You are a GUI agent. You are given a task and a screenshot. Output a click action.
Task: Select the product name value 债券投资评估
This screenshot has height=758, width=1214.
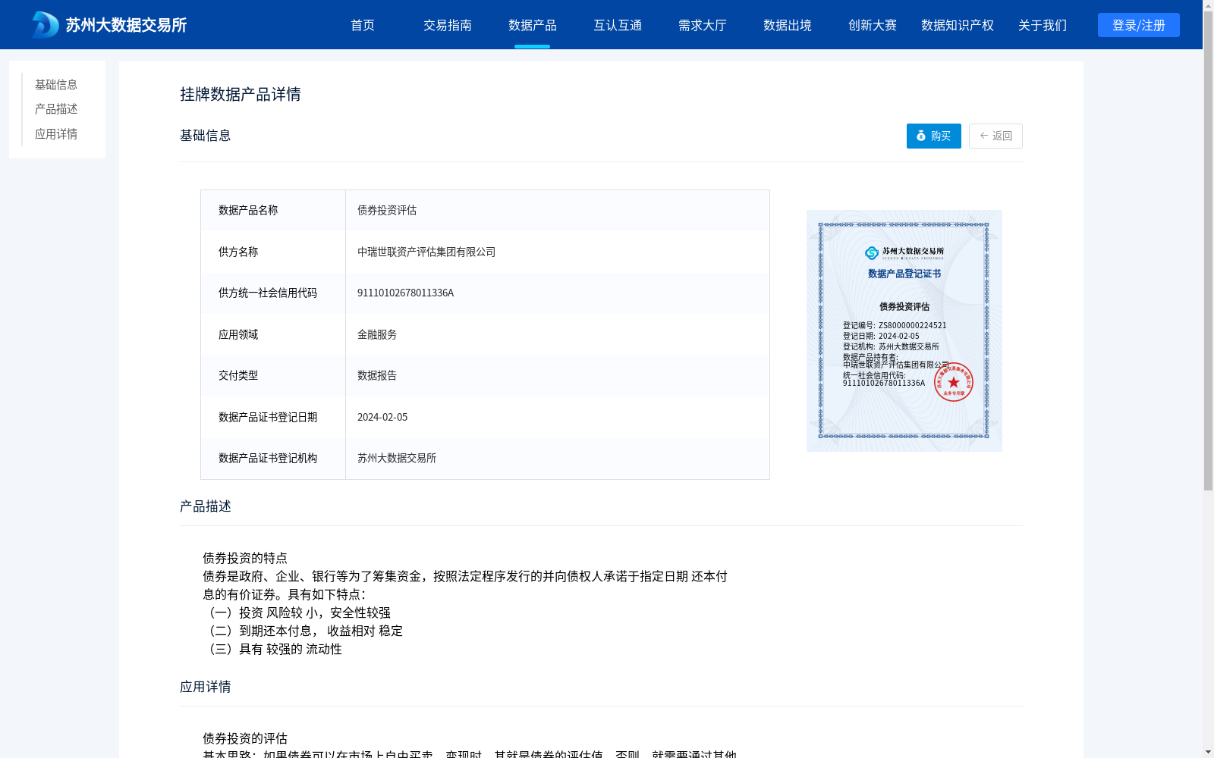coord(387,211)
